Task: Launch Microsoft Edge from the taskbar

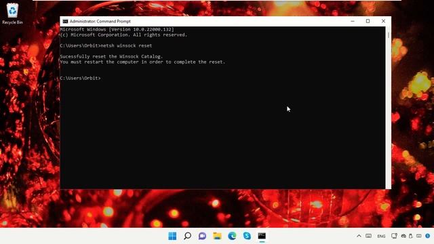Action: pyautogui.click(x=232, y=236)
